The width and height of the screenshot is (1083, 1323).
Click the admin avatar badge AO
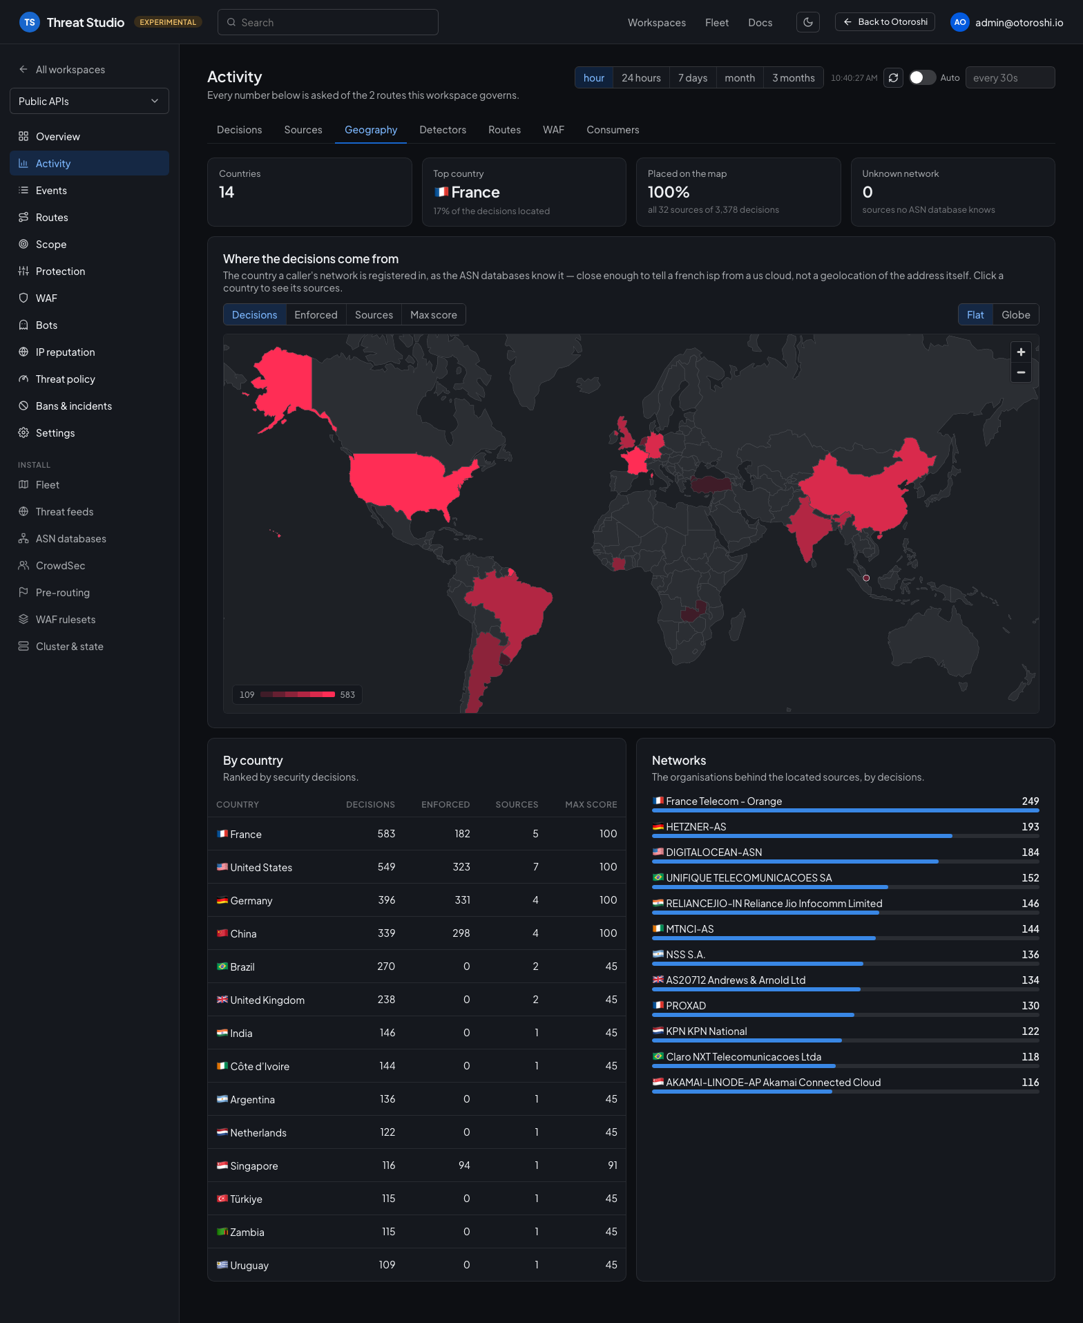[959, 22]
